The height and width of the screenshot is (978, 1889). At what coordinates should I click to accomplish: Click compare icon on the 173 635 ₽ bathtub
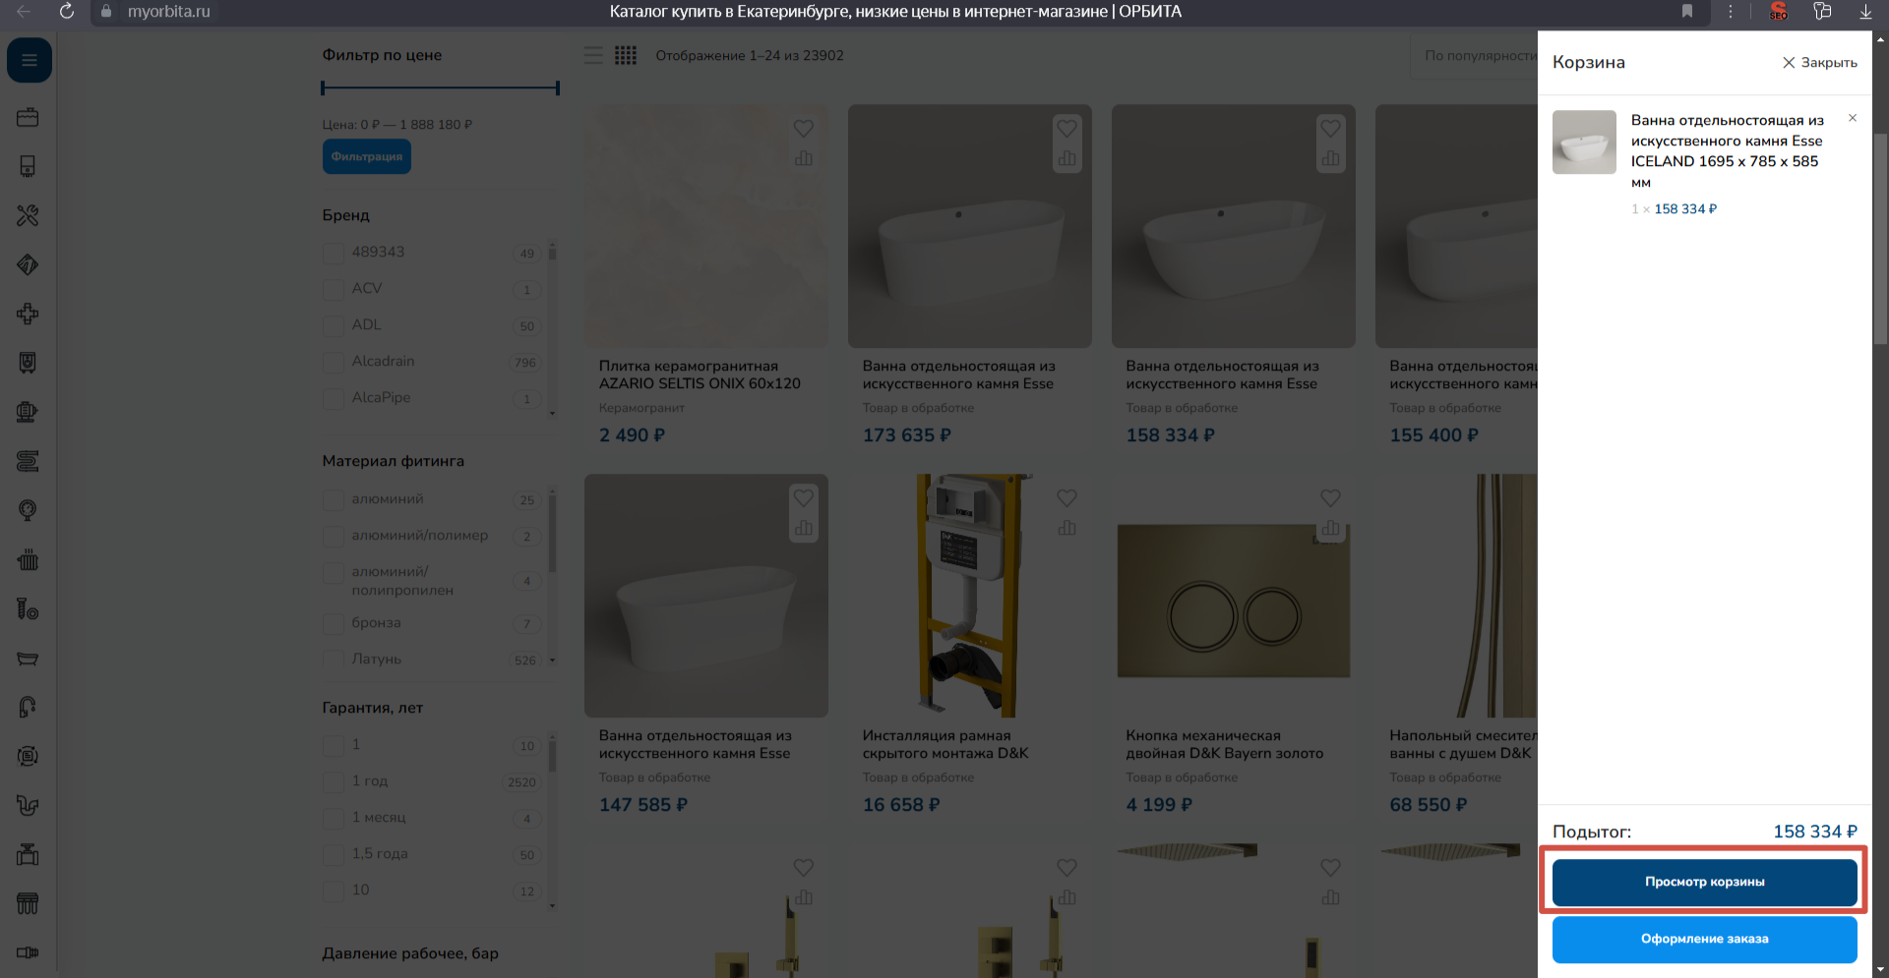point(1066,158)
